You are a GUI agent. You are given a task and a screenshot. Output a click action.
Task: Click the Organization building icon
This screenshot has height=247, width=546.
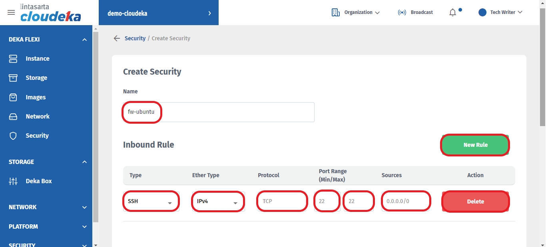pos(335,12)
